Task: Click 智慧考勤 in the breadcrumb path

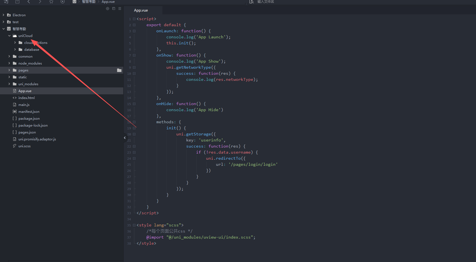Action: 89,2
